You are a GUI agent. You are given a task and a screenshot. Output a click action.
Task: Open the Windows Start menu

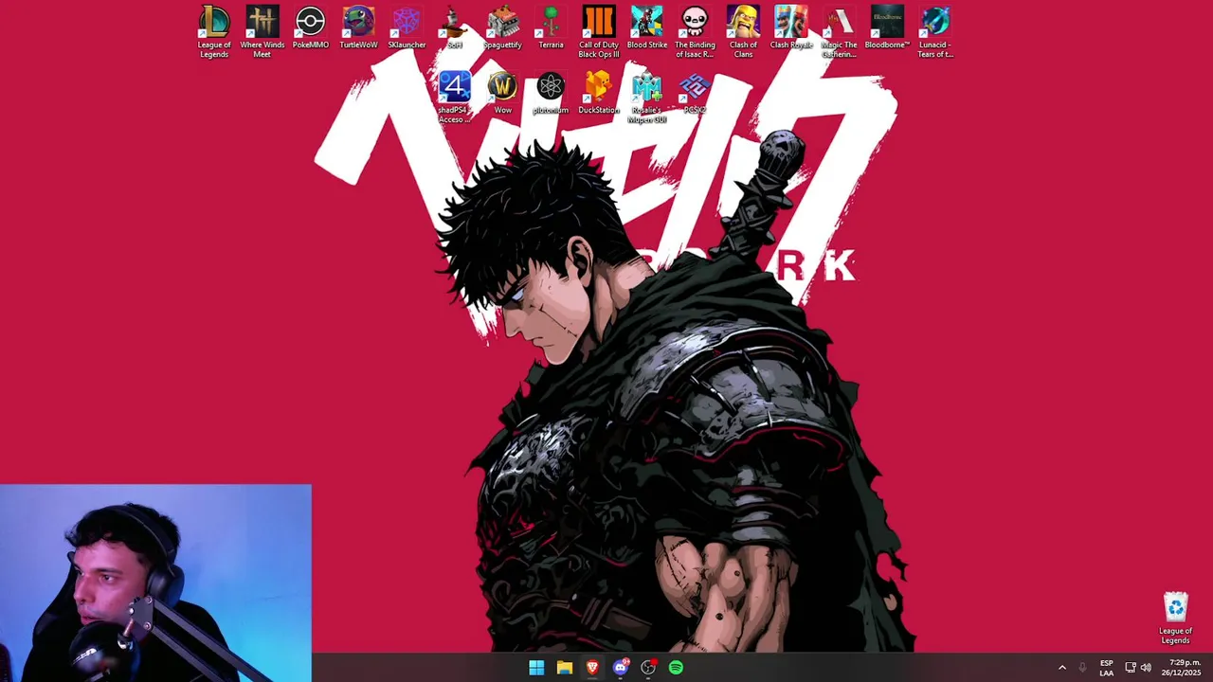coord(536,668)
